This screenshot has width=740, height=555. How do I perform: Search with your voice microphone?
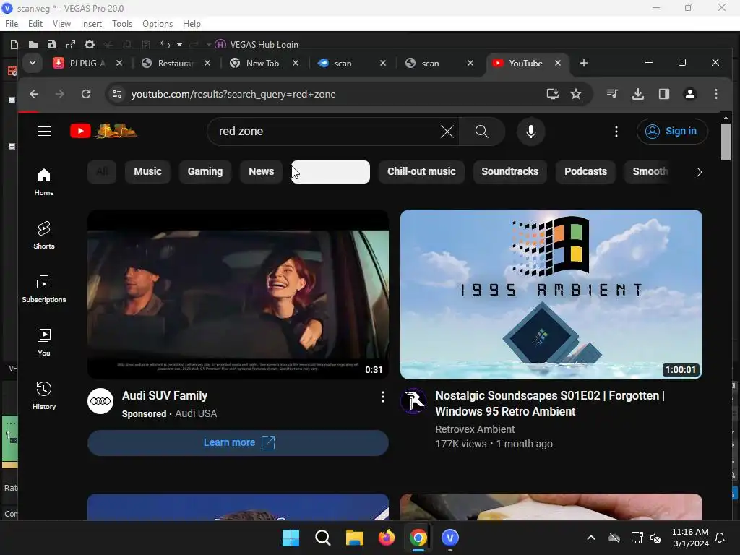coord(531,132)
